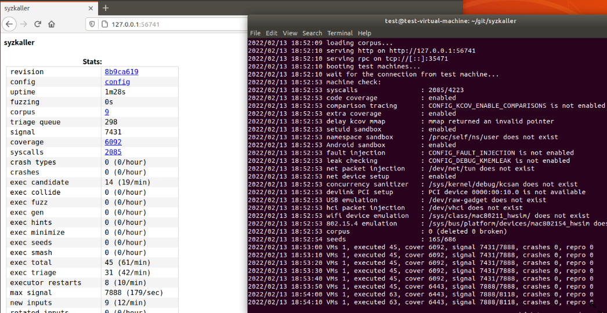607x313 pixels.
Task: Open the terminal View menu
Action: pyautogui.click(x=290, y=33)
